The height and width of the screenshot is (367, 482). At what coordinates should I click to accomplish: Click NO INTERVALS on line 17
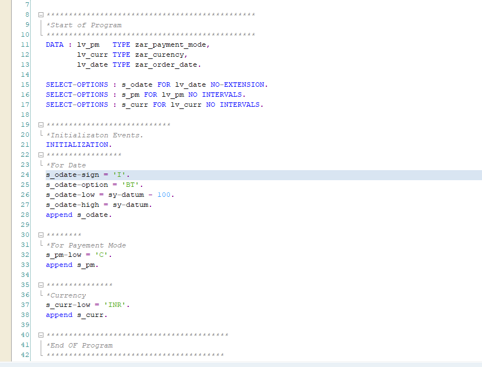[x=233, y=105]
